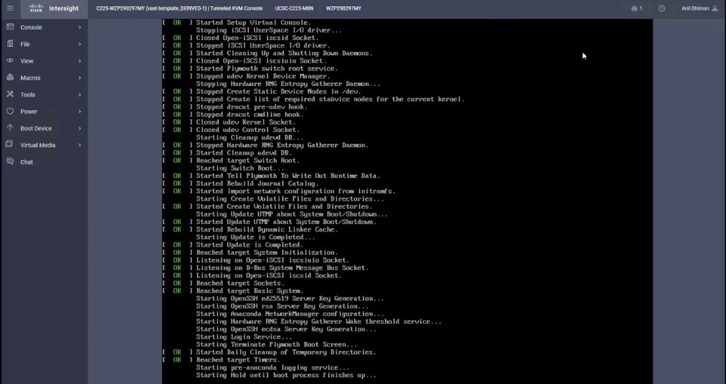This screenshot has height=384, width=726.
Task: Expand the Macros submenu chevron
Action: (80, 77)
